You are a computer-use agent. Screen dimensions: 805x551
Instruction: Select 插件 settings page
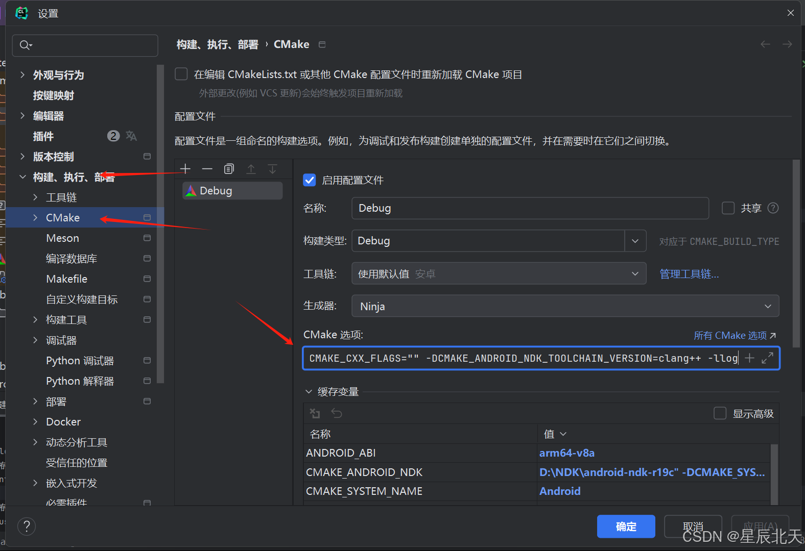click(43, 136)
